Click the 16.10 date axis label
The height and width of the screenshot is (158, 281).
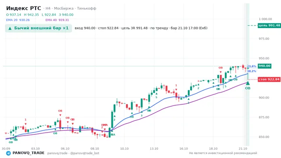click(184, 148)
